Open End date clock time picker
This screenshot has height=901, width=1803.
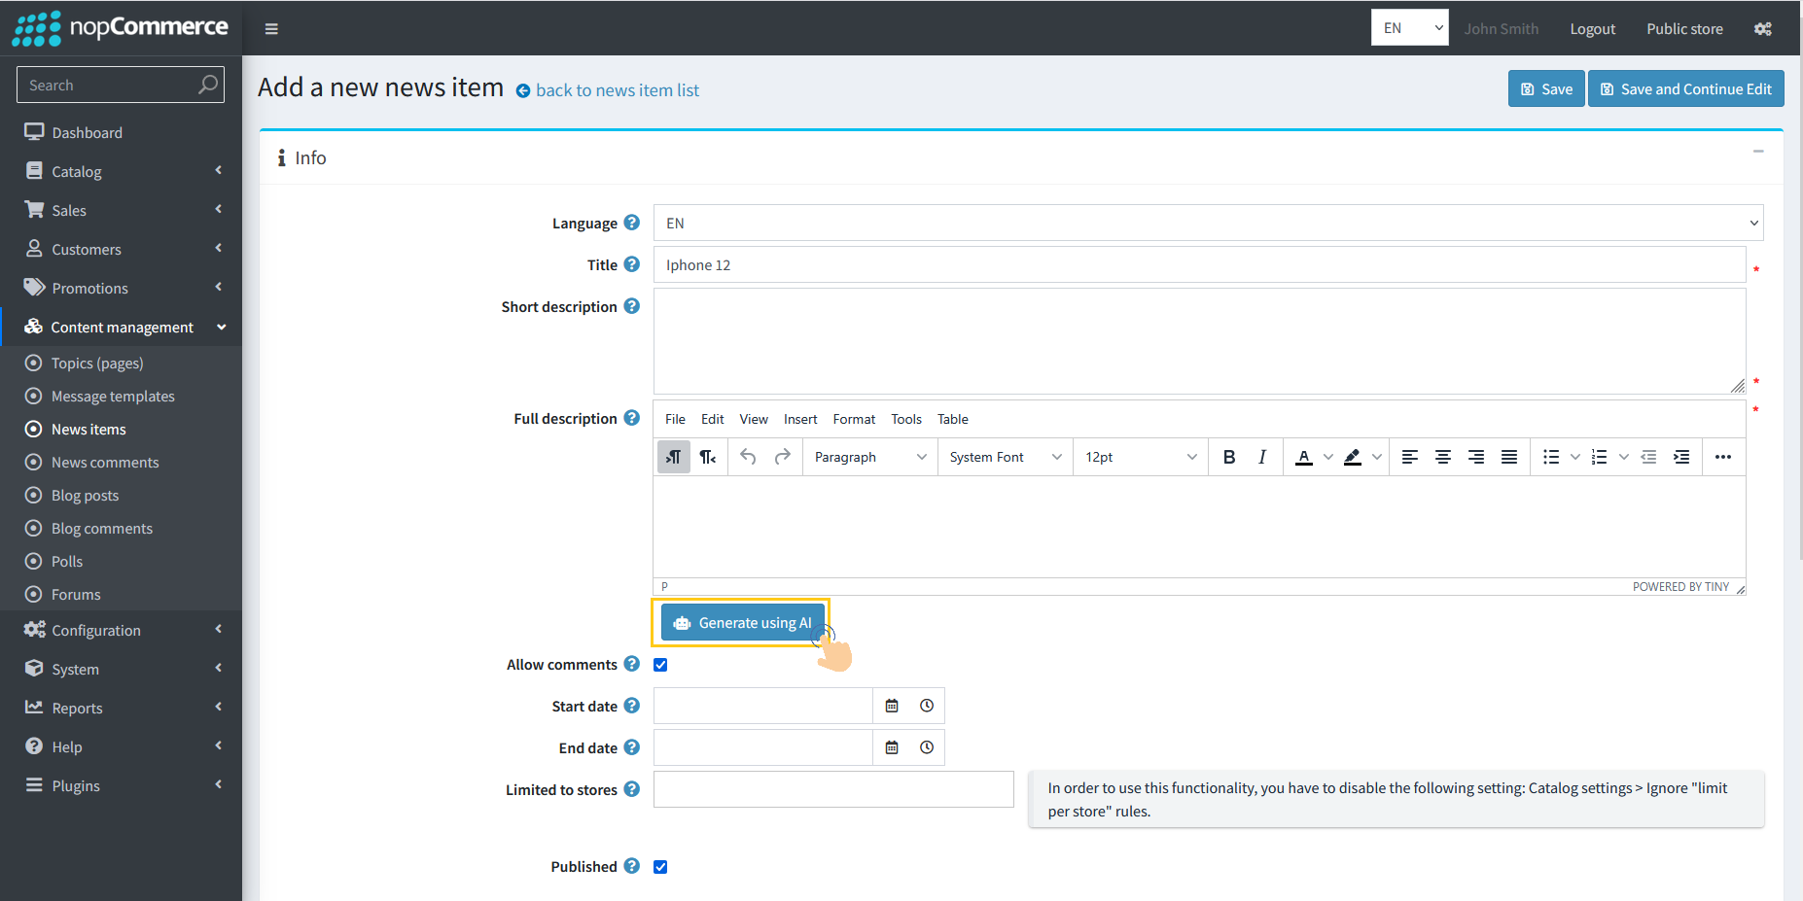927,747
